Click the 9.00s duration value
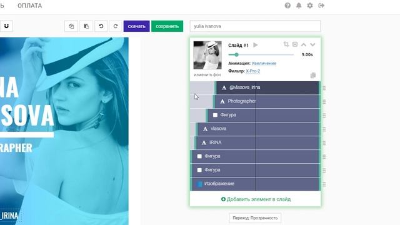The width and height of the screenshot is (400, 225). pyautogui.click(x=307, y=54)
